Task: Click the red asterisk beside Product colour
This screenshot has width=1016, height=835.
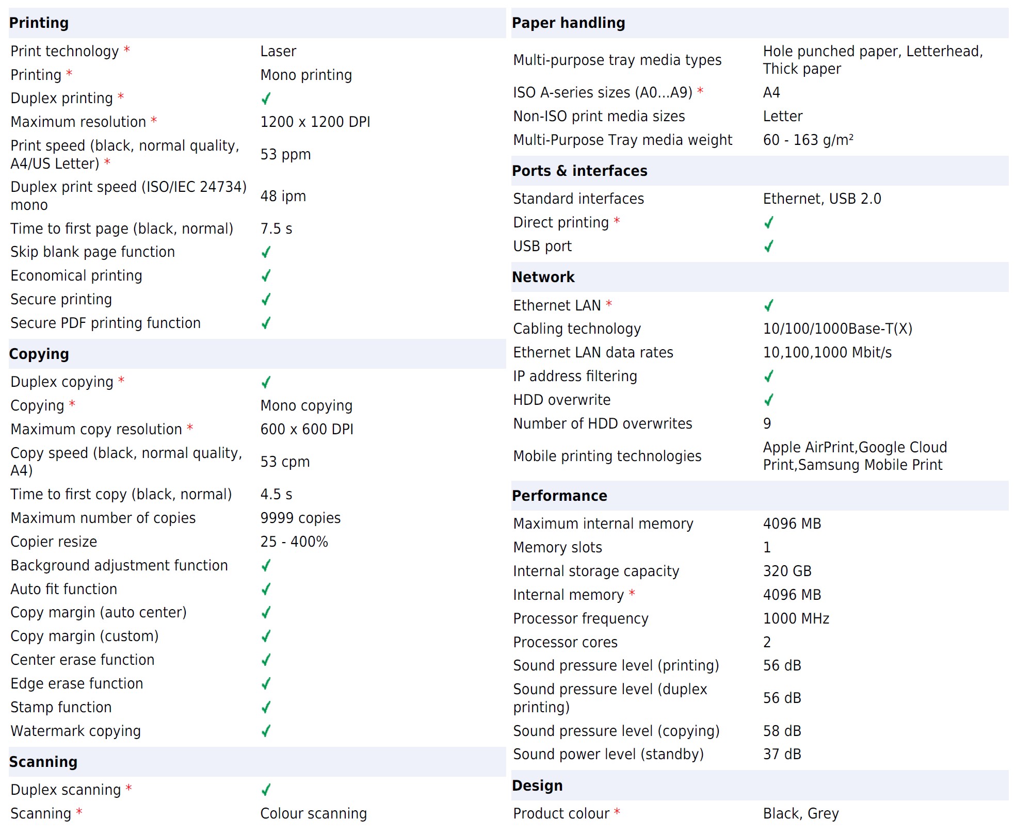Action: coord(617,812)
